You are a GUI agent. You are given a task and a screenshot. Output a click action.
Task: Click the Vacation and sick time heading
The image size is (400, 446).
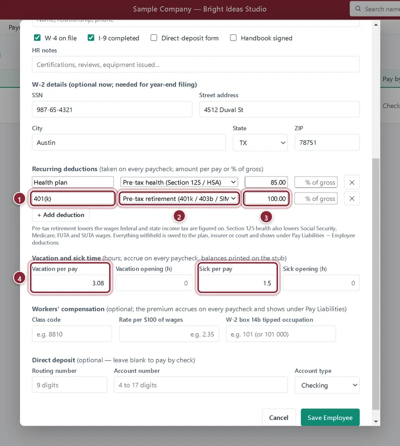66,258
